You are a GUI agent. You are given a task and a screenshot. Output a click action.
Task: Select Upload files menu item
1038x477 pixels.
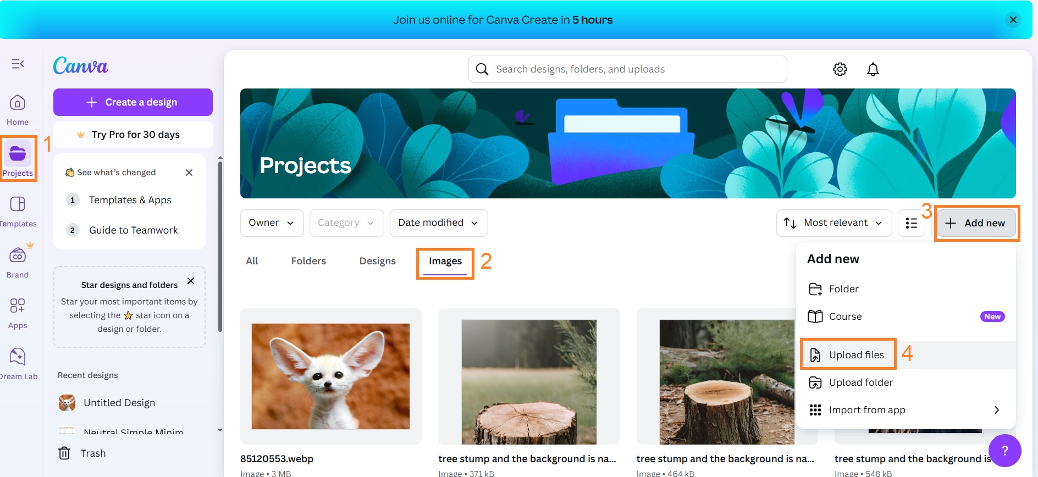coord(906,355)
